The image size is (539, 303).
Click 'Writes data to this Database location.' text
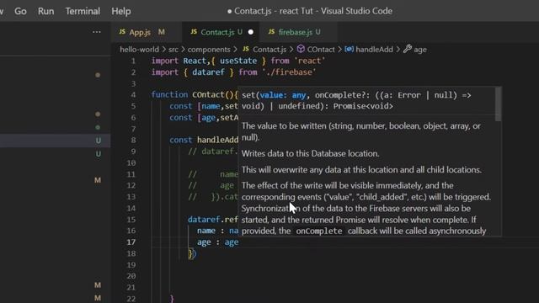click(311, 153)
